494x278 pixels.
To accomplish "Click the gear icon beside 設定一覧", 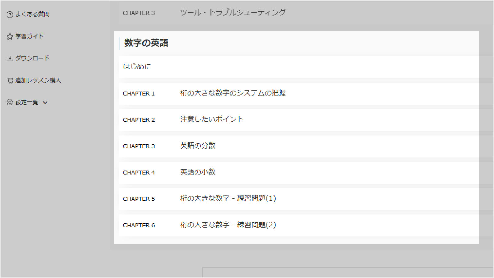I will tap(10, 102).
